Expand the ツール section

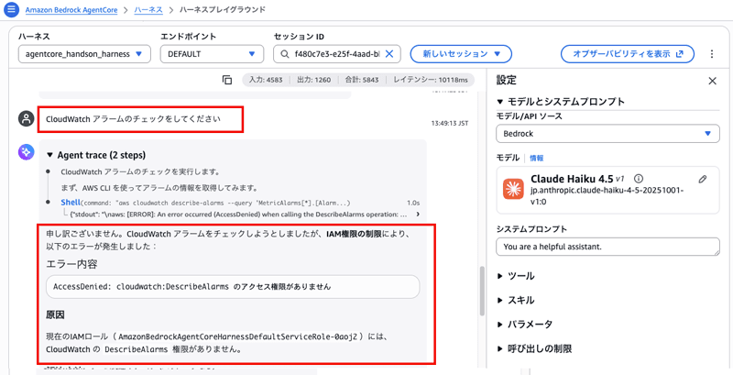[517, 276]
